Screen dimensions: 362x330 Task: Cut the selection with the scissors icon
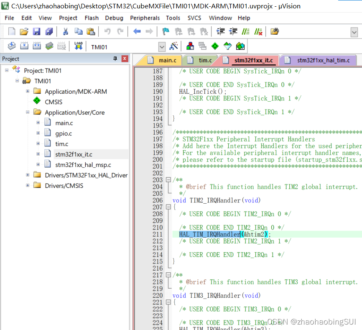[66, 31]
